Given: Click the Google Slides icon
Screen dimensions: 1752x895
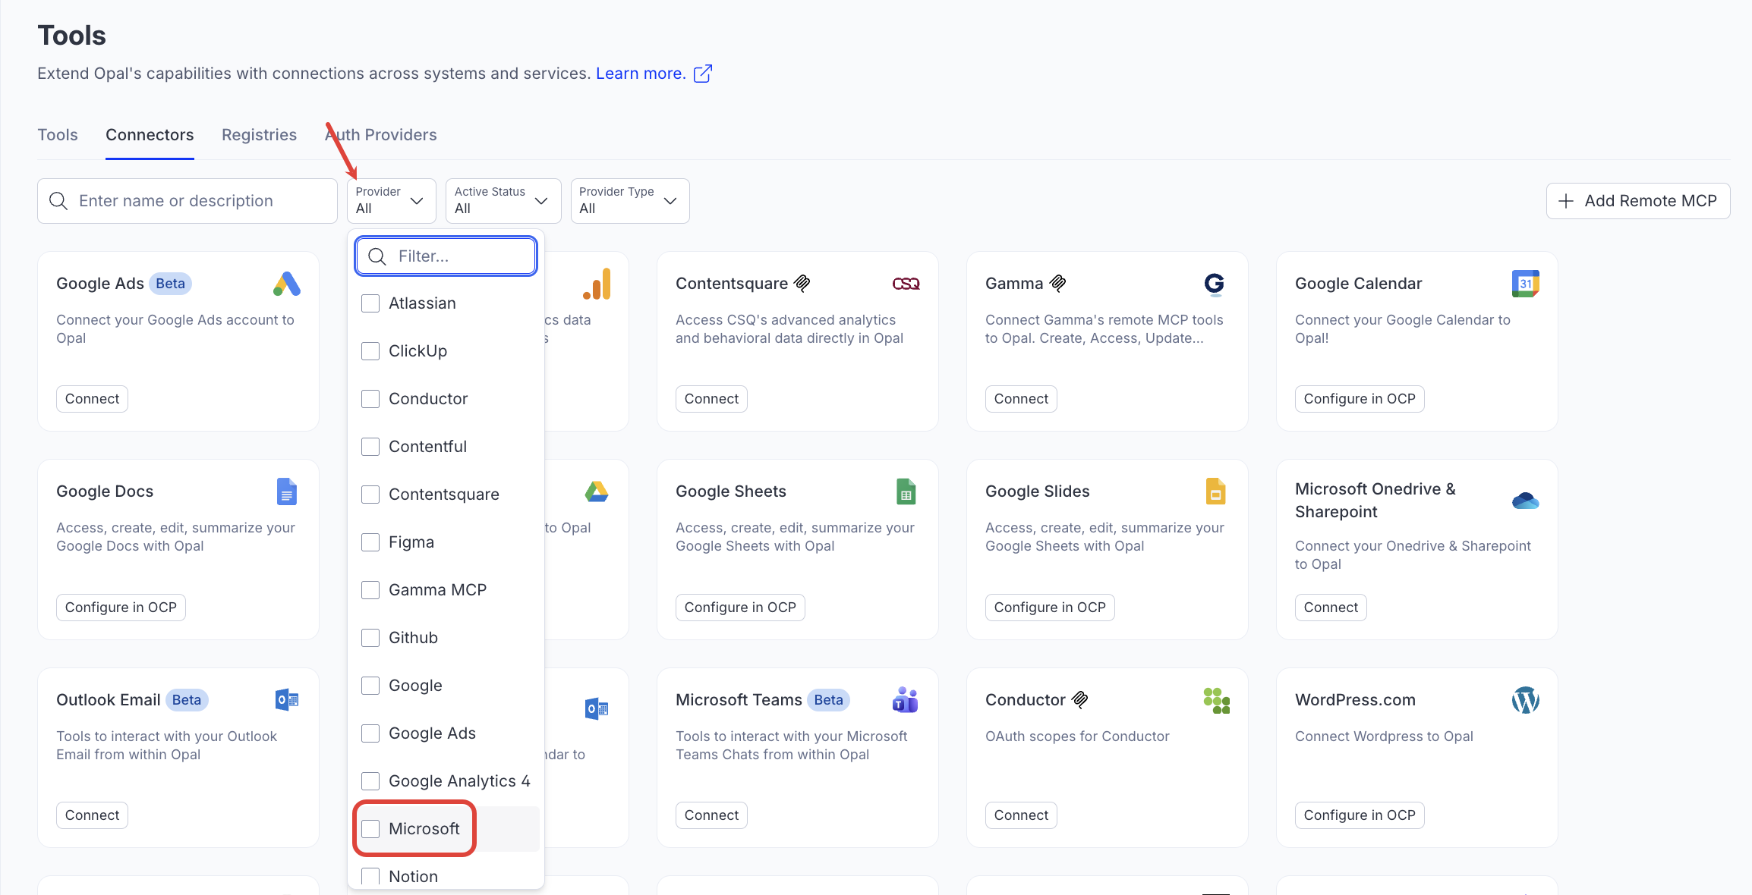Looking at the screenshot, I should [1215, 491].
